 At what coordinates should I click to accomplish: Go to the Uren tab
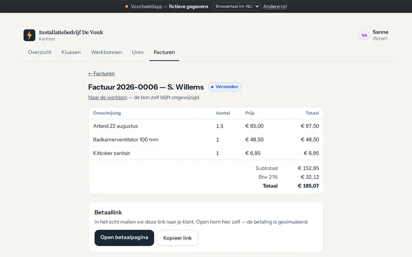[x=138, y=52]
